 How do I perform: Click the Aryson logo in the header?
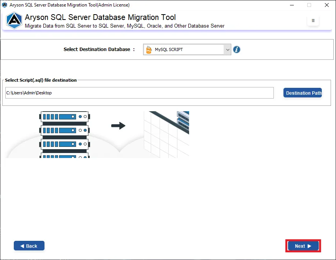point(14,21)
